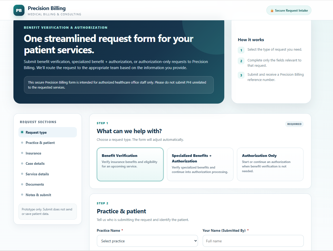Jump to Practice & patient section

point(48,143)
